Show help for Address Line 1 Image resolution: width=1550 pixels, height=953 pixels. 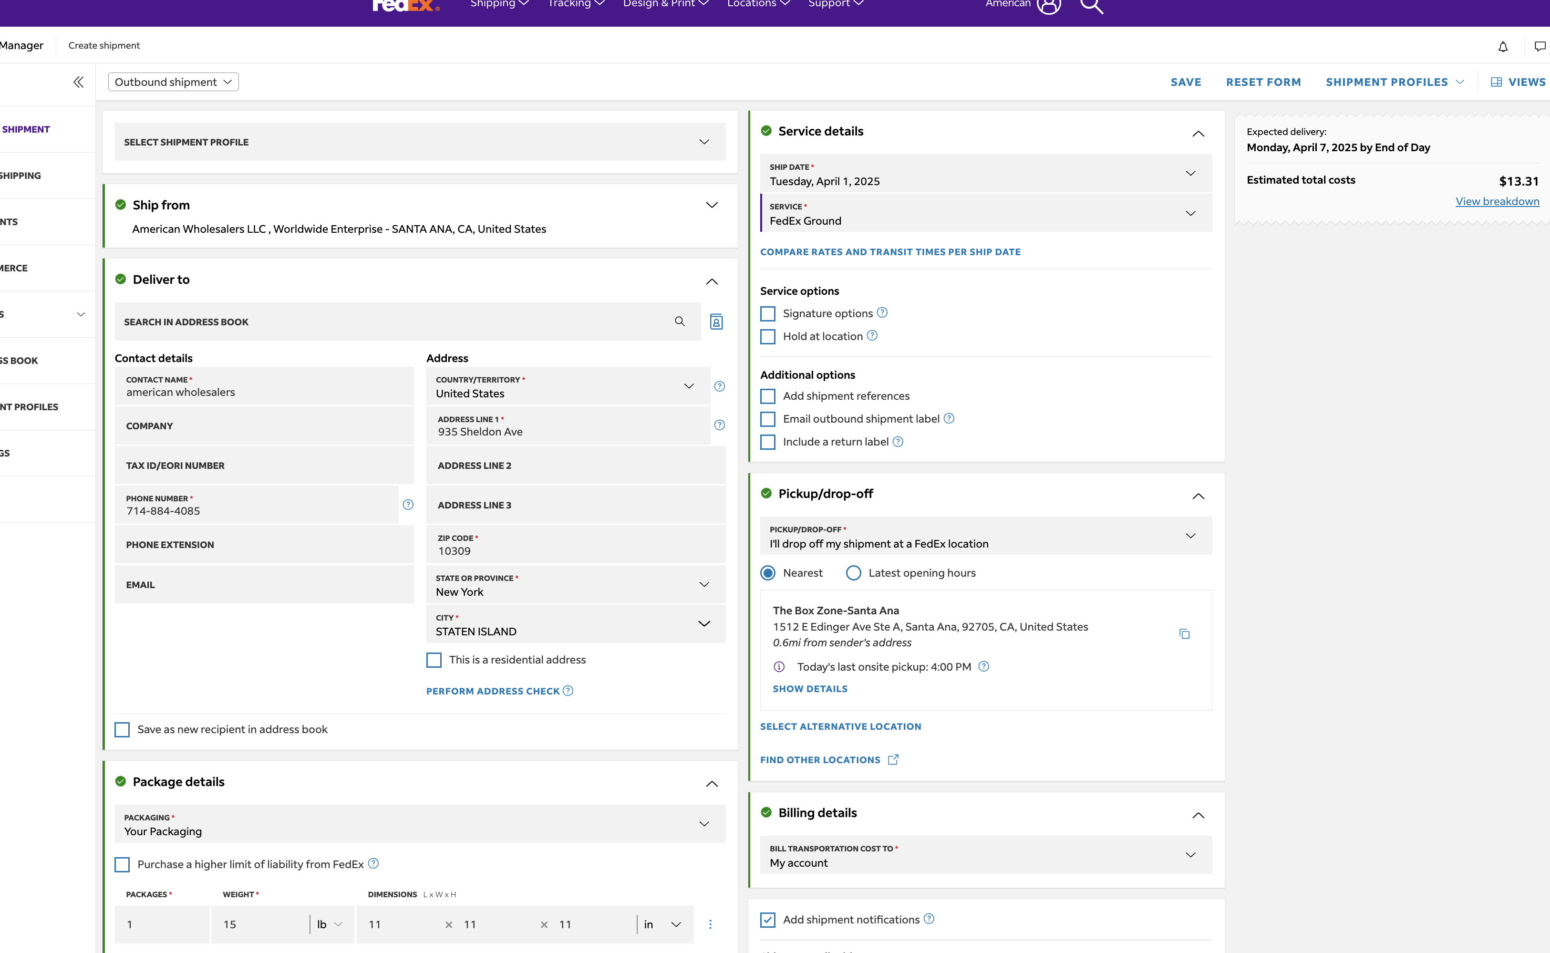coord(720,425)
